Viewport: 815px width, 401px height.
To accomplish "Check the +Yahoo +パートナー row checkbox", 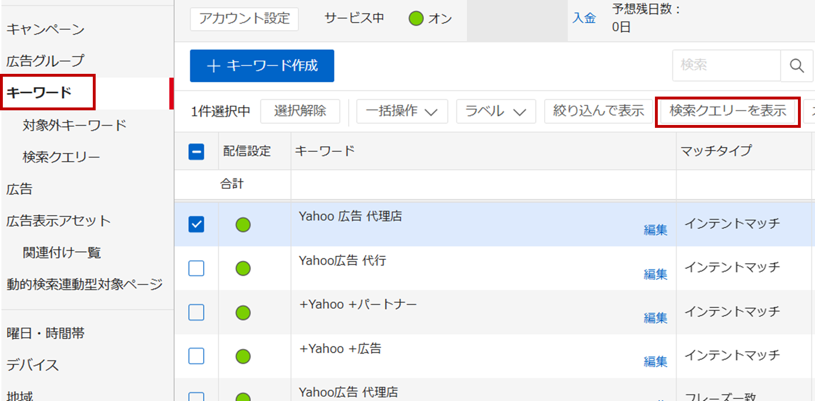I will coord(196,312).
